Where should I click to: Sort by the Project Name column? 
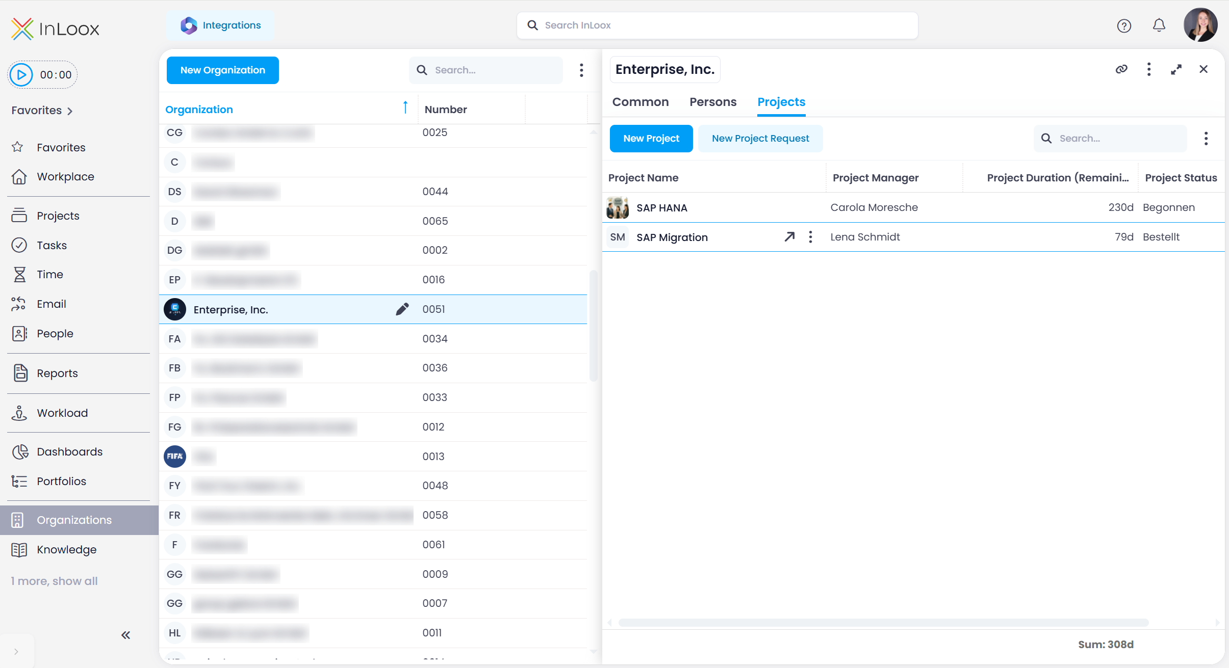click(643, 178)
